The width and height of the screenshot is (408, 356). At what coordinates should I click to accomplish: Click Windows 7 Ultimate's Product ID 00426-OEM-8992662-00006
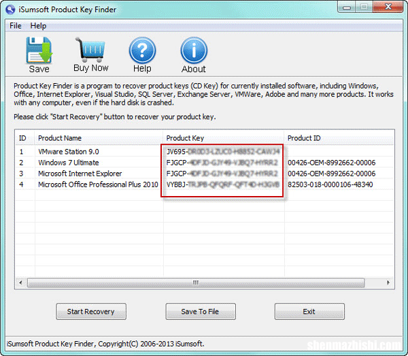[332, 163]
